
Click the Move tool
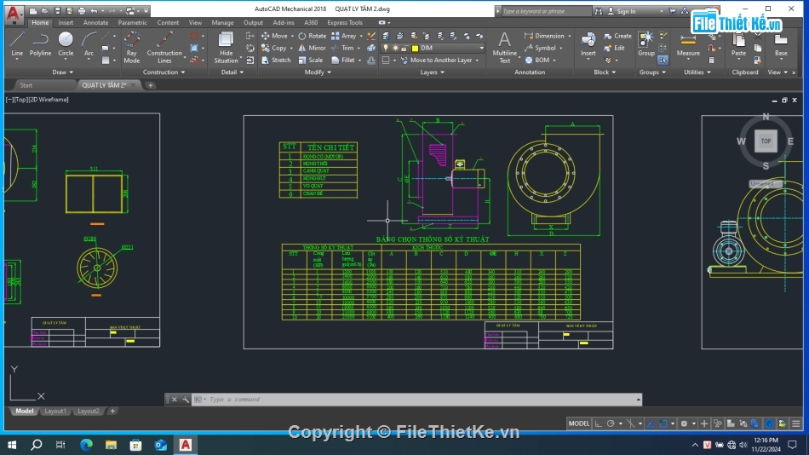[274, 36]
